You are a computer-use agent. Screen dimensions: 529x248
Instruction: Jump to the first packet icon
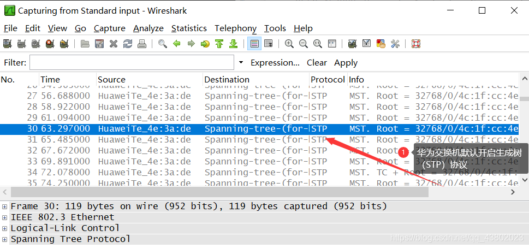point(219,44)
